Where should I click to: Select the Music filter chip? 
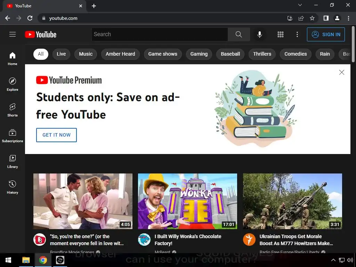[x=86, y=54]
